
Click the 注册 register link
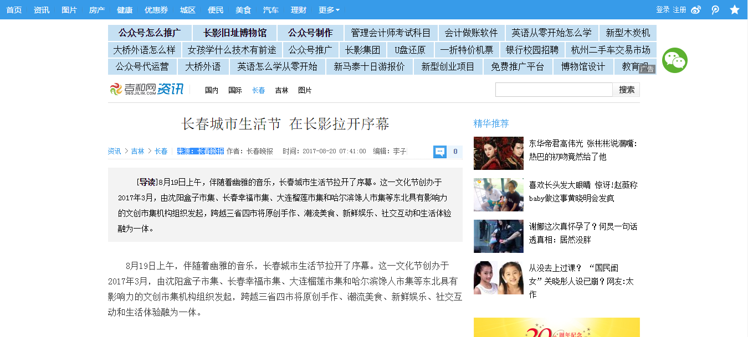point(679,10)
